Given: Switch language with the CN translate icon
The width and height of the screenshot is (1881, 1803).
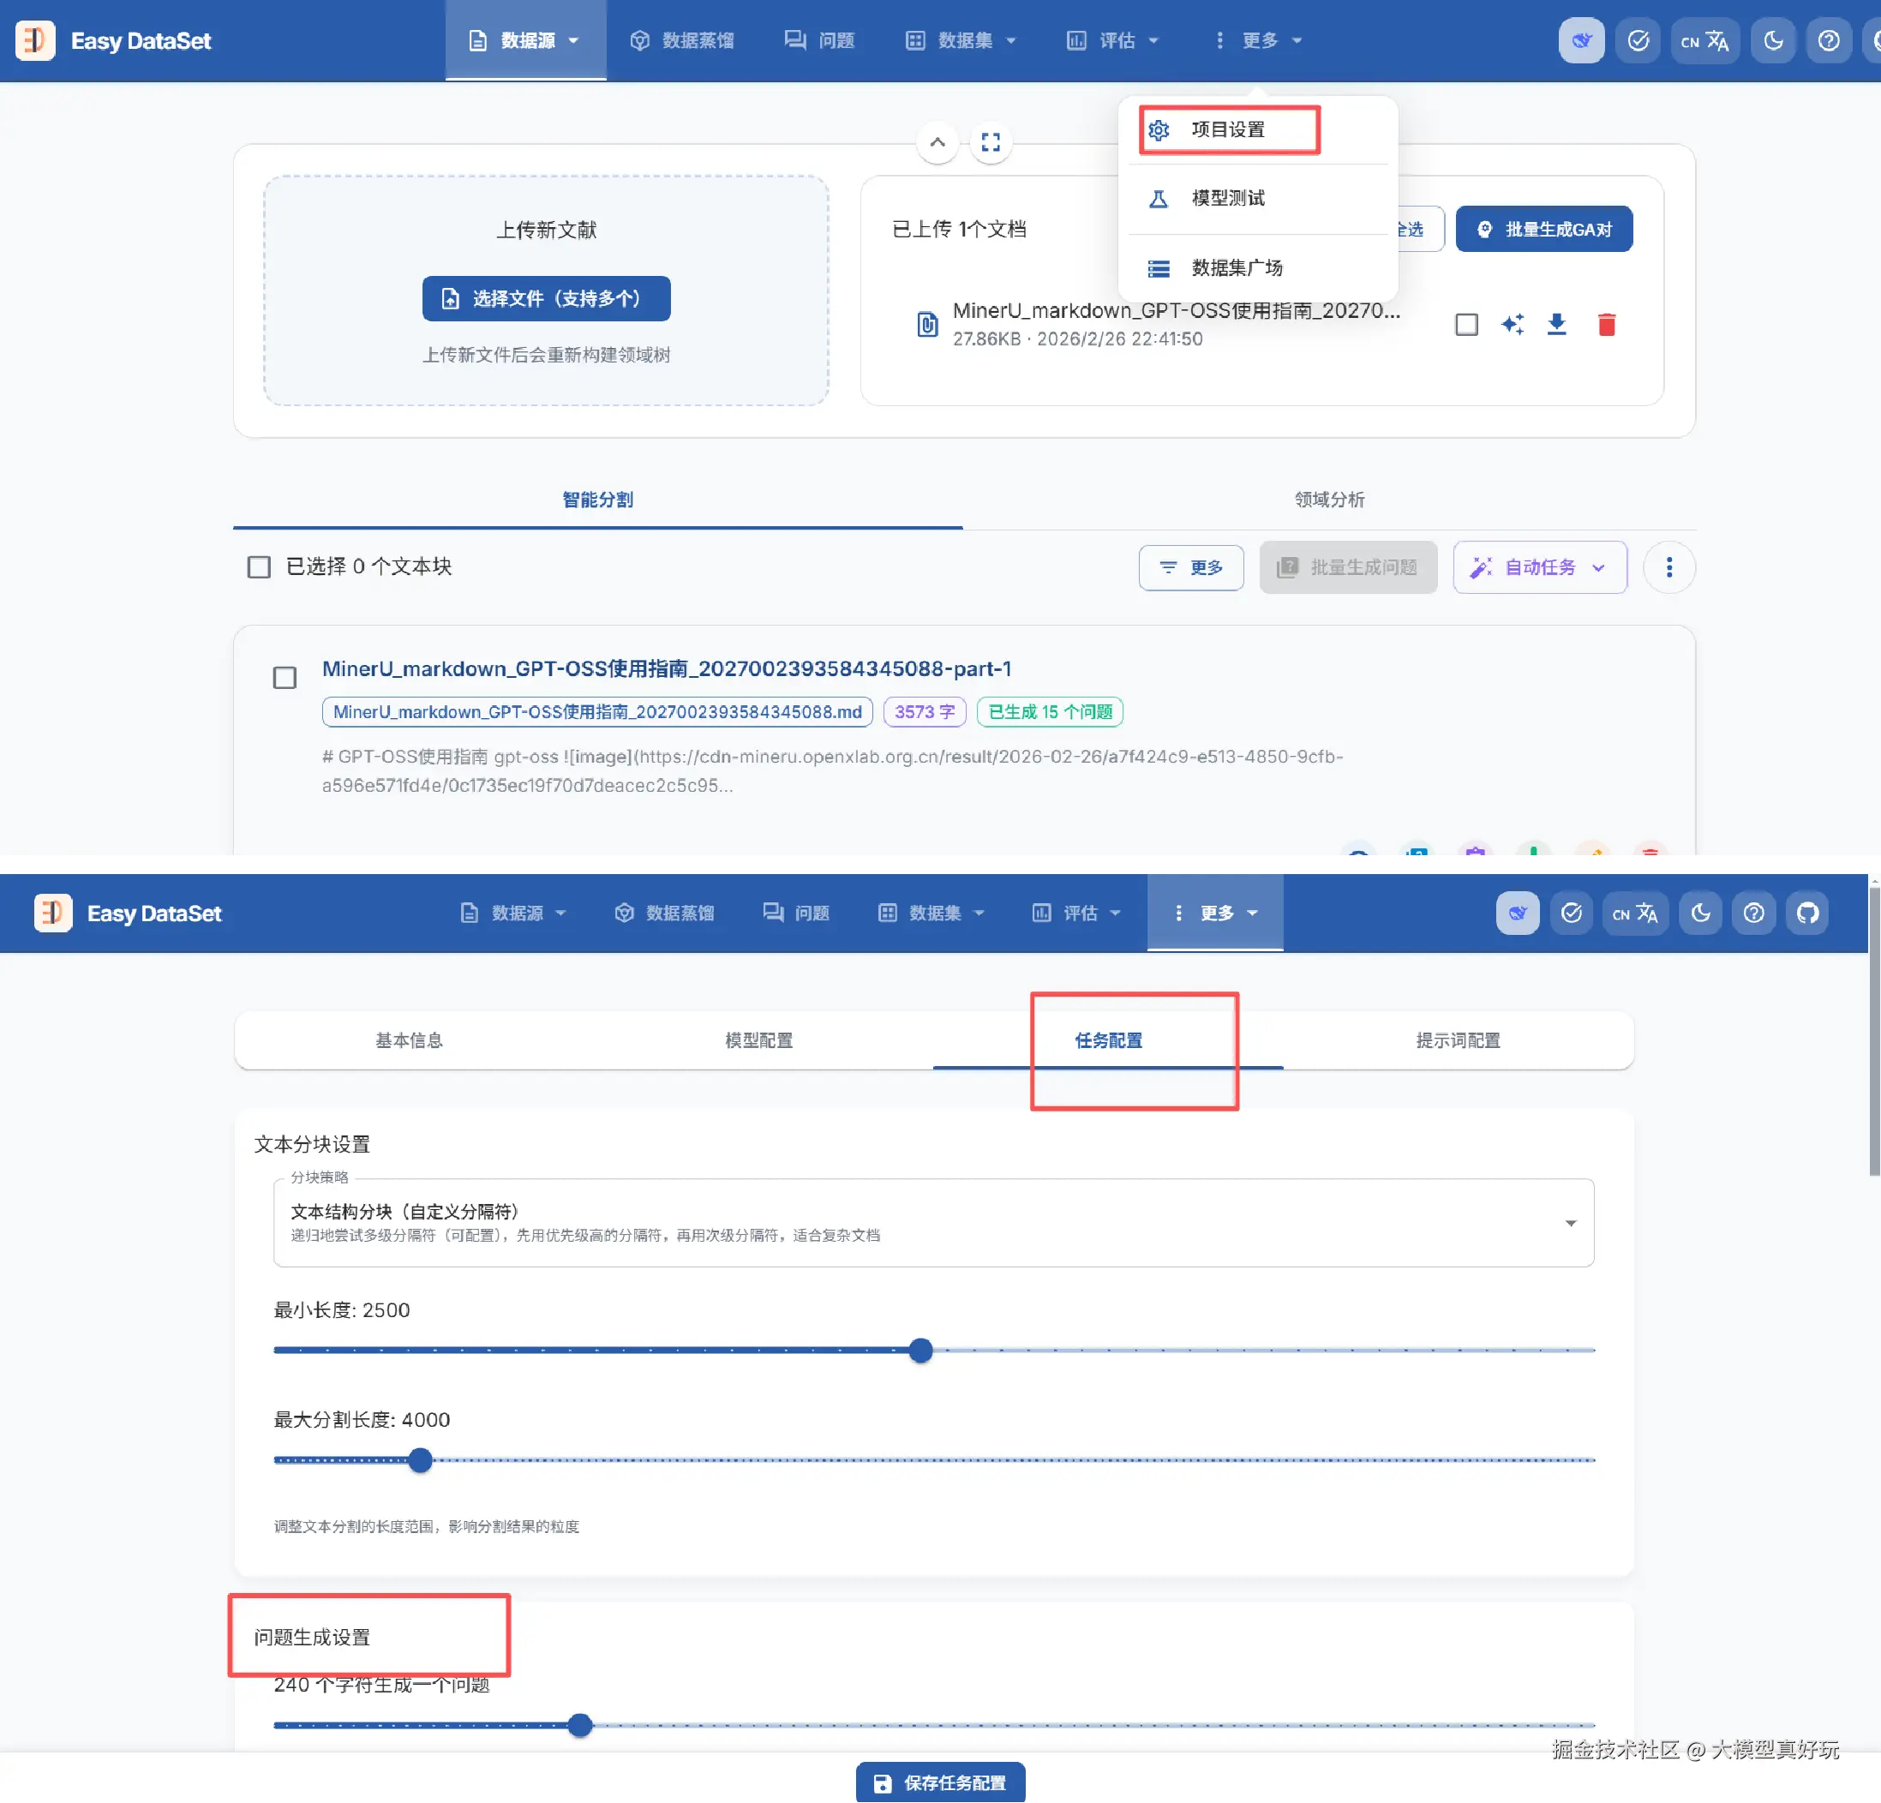Looking at the screenshot, I should point(1704,41).
